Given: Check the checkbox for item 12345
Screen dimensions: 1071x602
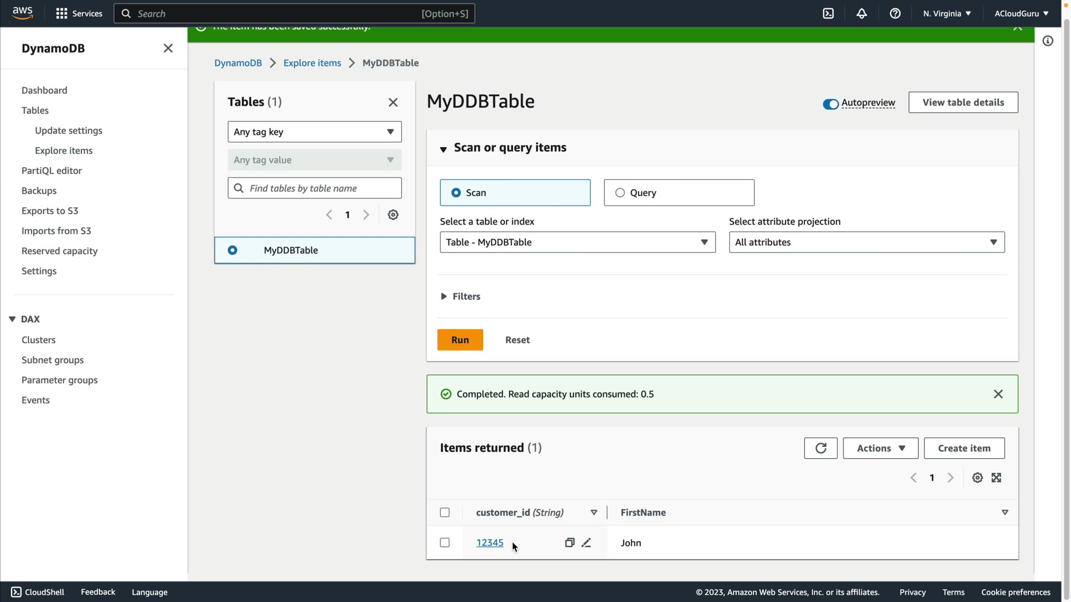Looking at the screenshot, I should 445,543.
